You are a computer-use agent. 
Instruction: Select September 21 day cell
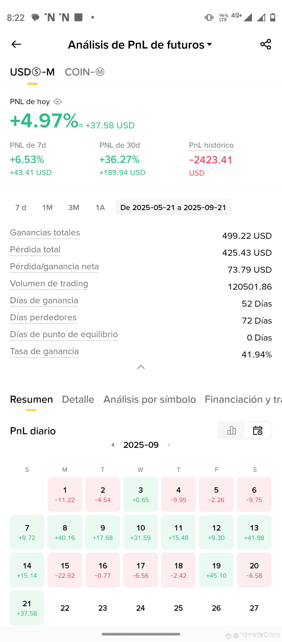(x=27, y=608)
